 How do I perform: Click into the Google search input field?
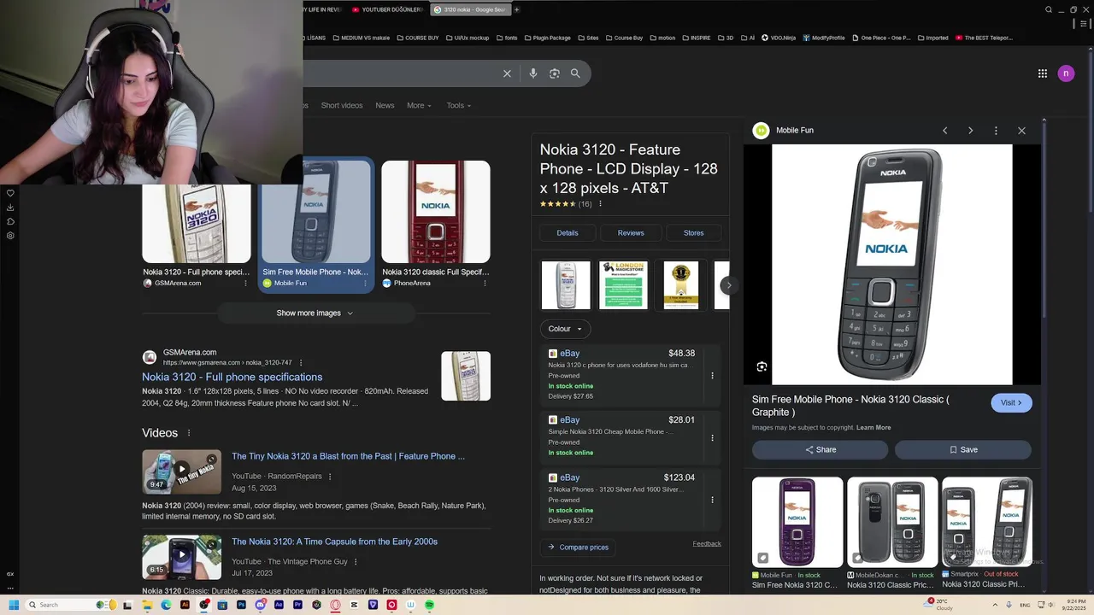(x=402, y=73)
